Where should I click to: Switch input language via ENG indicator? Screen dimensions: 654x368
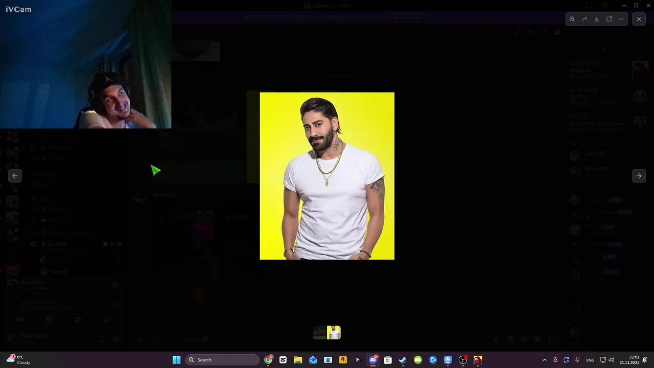tap(590, 360)
